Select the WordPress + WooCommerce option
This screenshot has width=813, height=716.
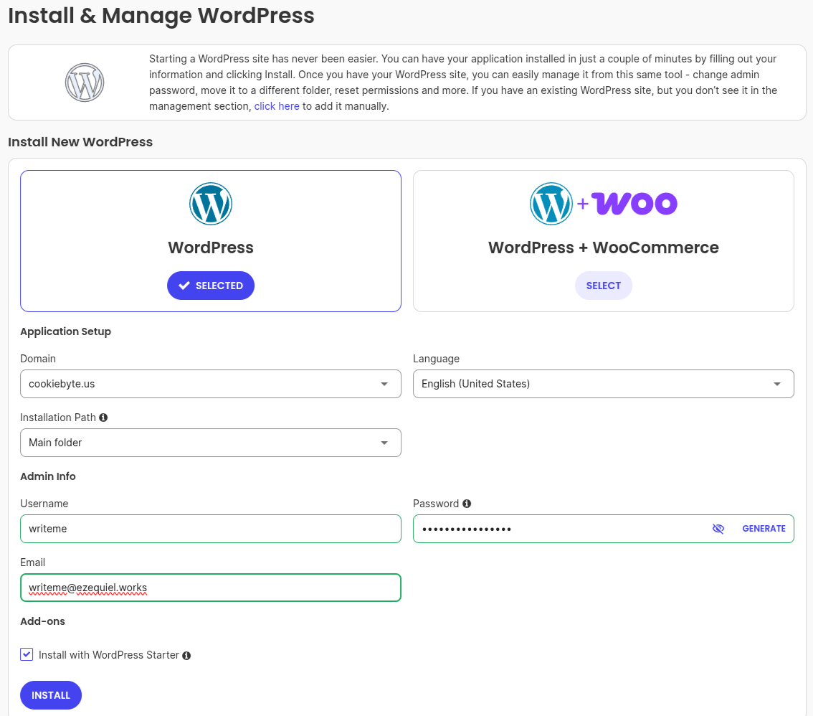pos(603,286)
